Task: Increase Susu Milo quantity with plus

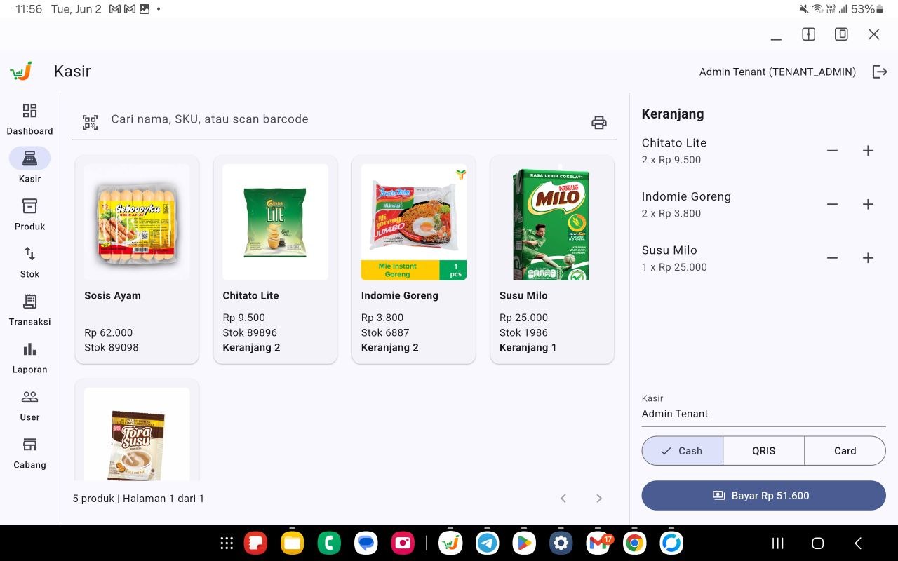Action: point(868,258)
